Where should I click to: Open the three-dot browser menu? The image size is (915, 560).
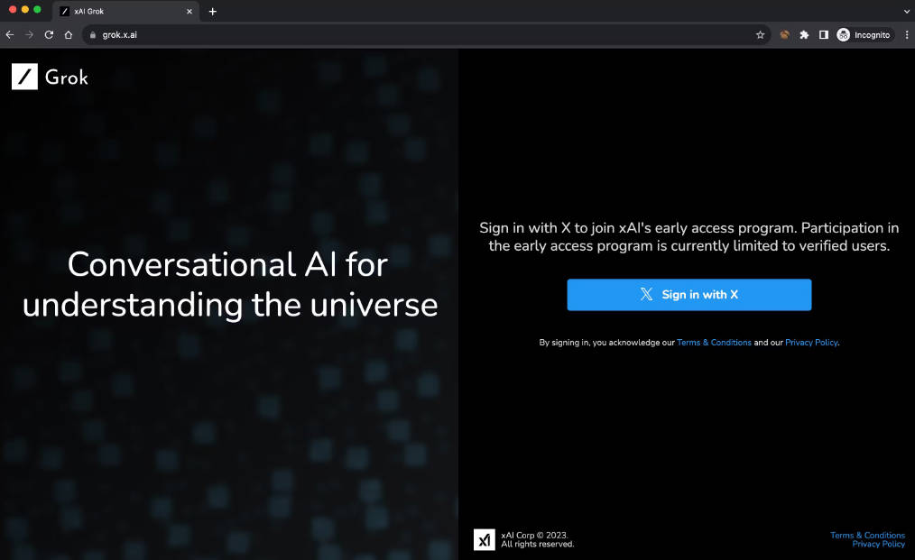click(906, 34)
